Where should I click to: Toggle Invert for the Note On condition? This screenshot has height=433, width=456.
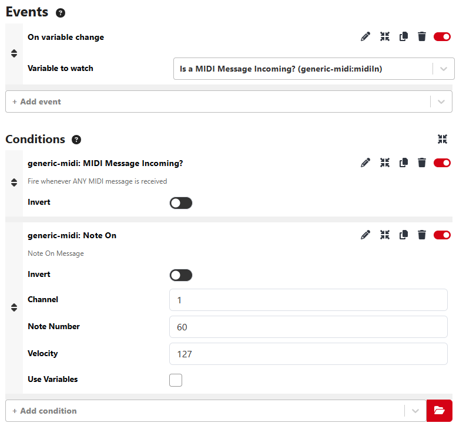(x=181, y=275)
